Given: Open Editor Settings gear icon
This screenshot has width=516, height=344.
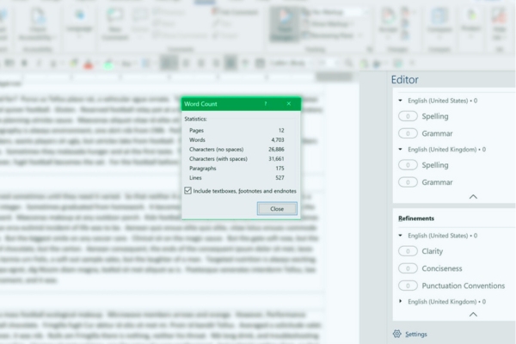Looking at the screenshot, I should pyautogui.click(x=396, y=334).
